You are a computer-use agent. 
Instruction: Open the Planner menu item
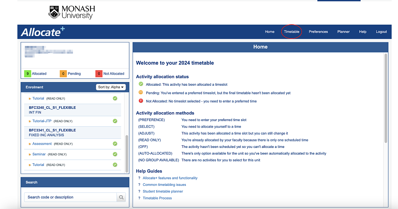343,32
